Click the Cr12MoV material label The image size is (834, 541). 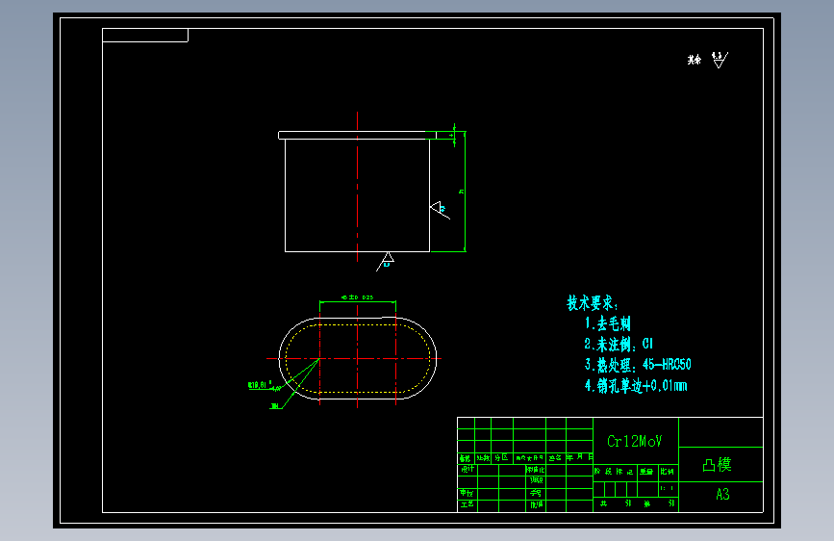click(x=635, y=442)
